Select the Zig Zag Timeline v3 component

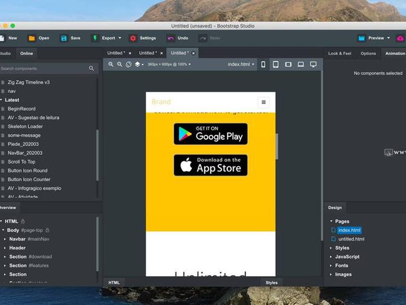(28, 82)
